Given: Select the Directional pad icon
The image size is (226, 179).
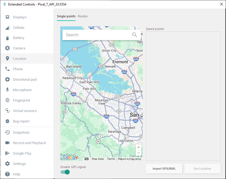Looking at the screenshot, I should 7,79.
